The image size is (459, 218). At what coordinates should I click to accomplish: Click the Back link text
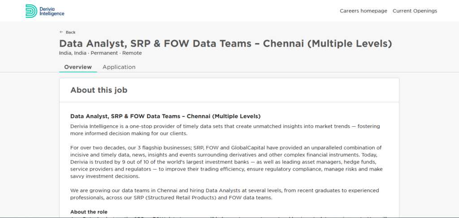click(x=70, y=32)
